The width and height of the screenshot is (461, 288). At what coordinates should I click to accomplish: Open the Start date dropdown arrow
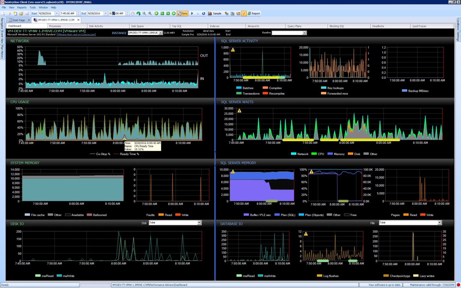coord(57,13)
